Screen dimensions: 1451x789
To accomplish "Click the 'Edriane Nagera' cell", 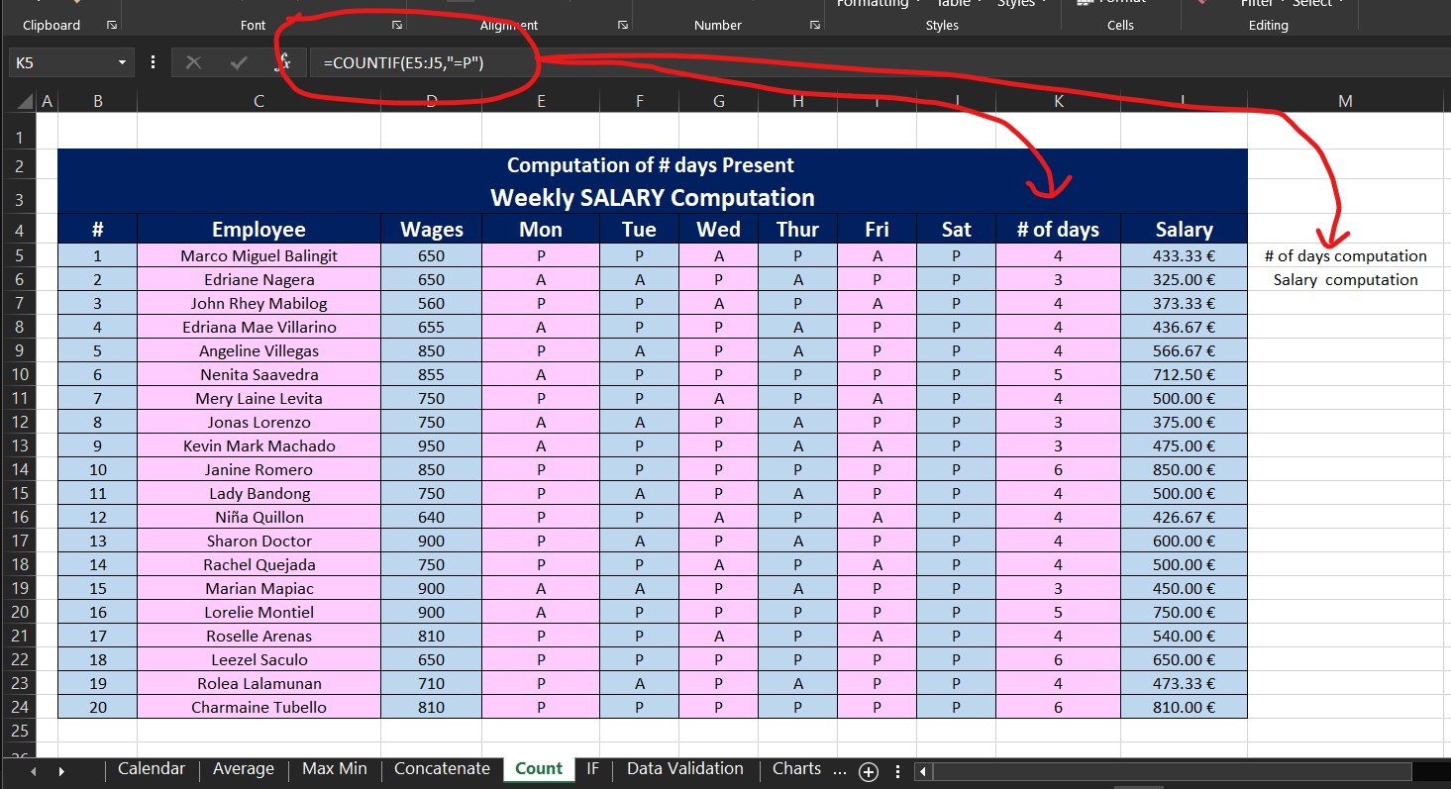I will [259, 279].
